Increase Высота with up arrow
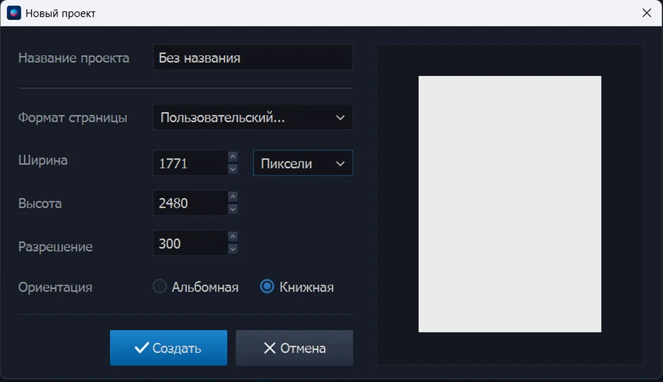Image resolution: width=663 pixels, height=382 pixels. (x=233, y=197)
